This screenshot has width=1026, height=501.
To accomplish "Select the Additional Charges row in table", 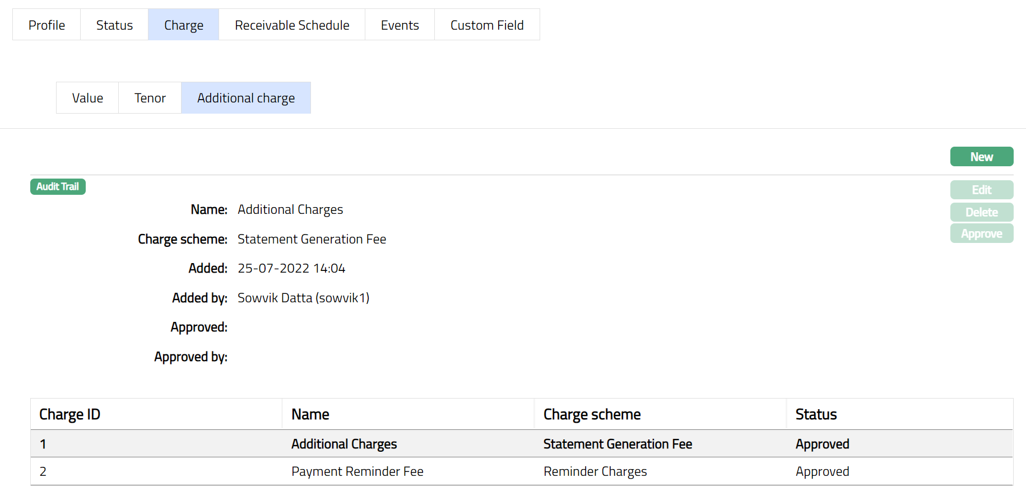I will coord(344,444).
